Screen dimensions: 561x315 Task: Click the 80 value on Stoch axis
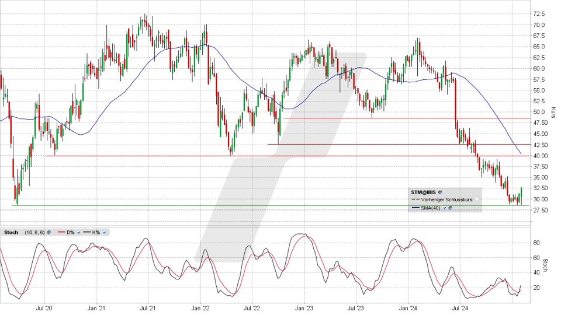(536, 243)
